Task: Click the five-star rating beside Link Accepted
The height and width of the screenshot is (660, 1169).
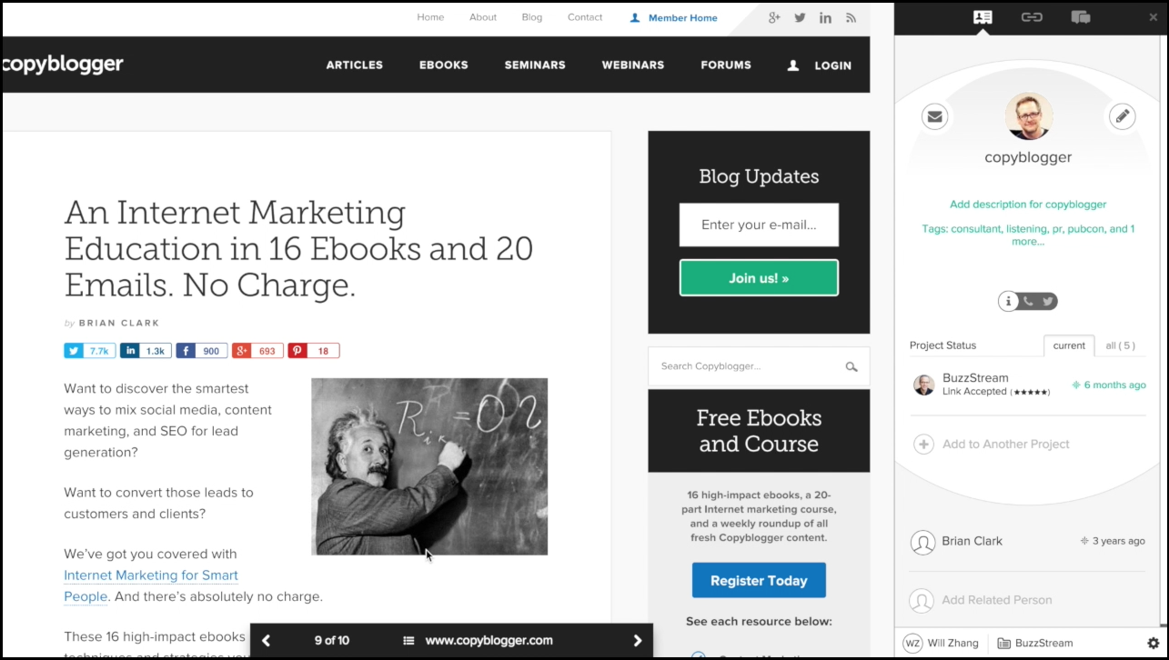Action: coord(1031,391)
